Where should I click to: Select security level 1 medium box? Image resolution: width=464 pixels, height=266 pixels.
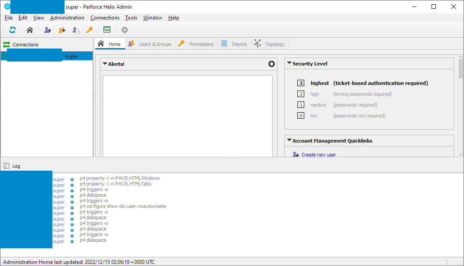[301, 105]
